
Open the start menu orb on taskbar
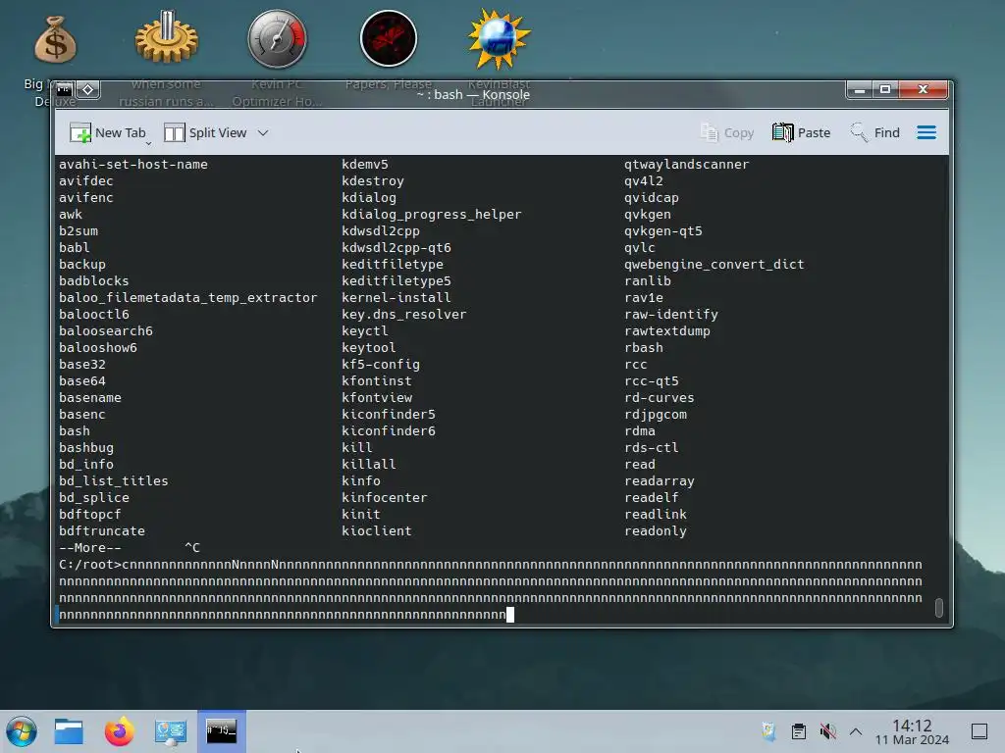point(22,731)
